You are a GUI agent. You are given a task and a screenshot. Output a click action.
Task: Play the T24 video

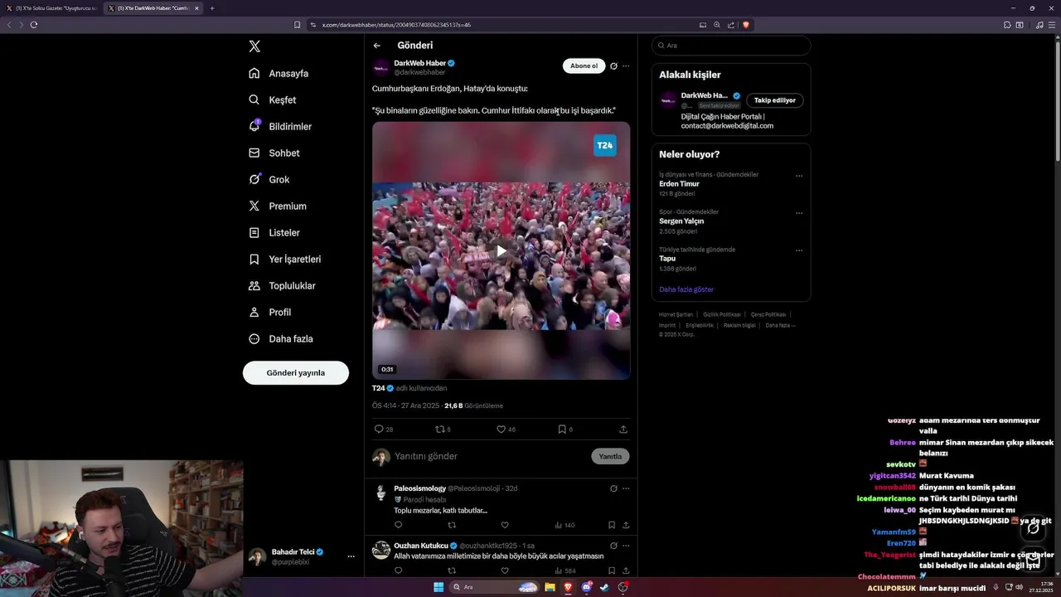pyautogui.click(x=501, y=250)
